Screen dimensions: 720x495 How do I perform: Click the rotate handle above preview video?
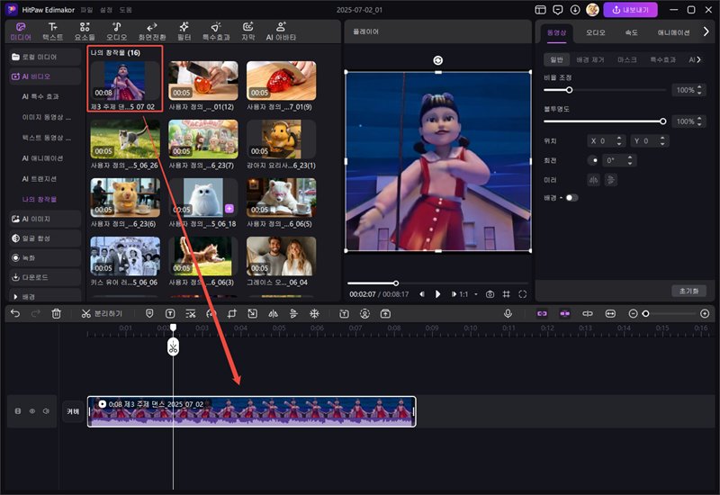pyautogui.click(x=438, y=60)
